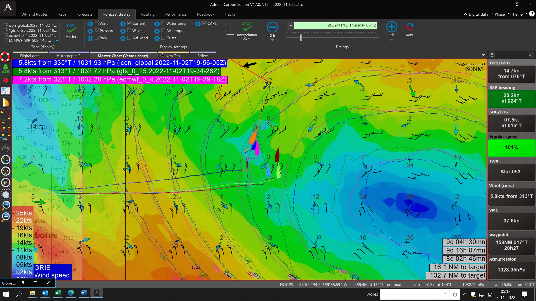
Task: Expand the Theme menu
Action: click(x=517, y=14)
